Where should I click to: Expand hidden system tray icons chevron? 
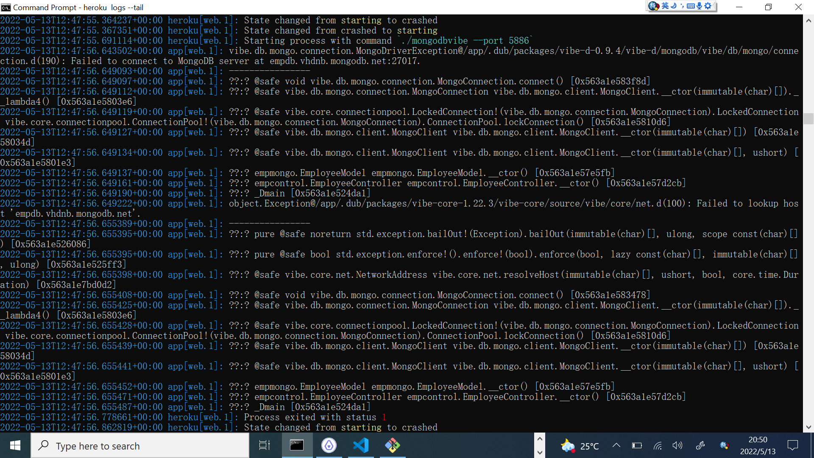(616, 445)
